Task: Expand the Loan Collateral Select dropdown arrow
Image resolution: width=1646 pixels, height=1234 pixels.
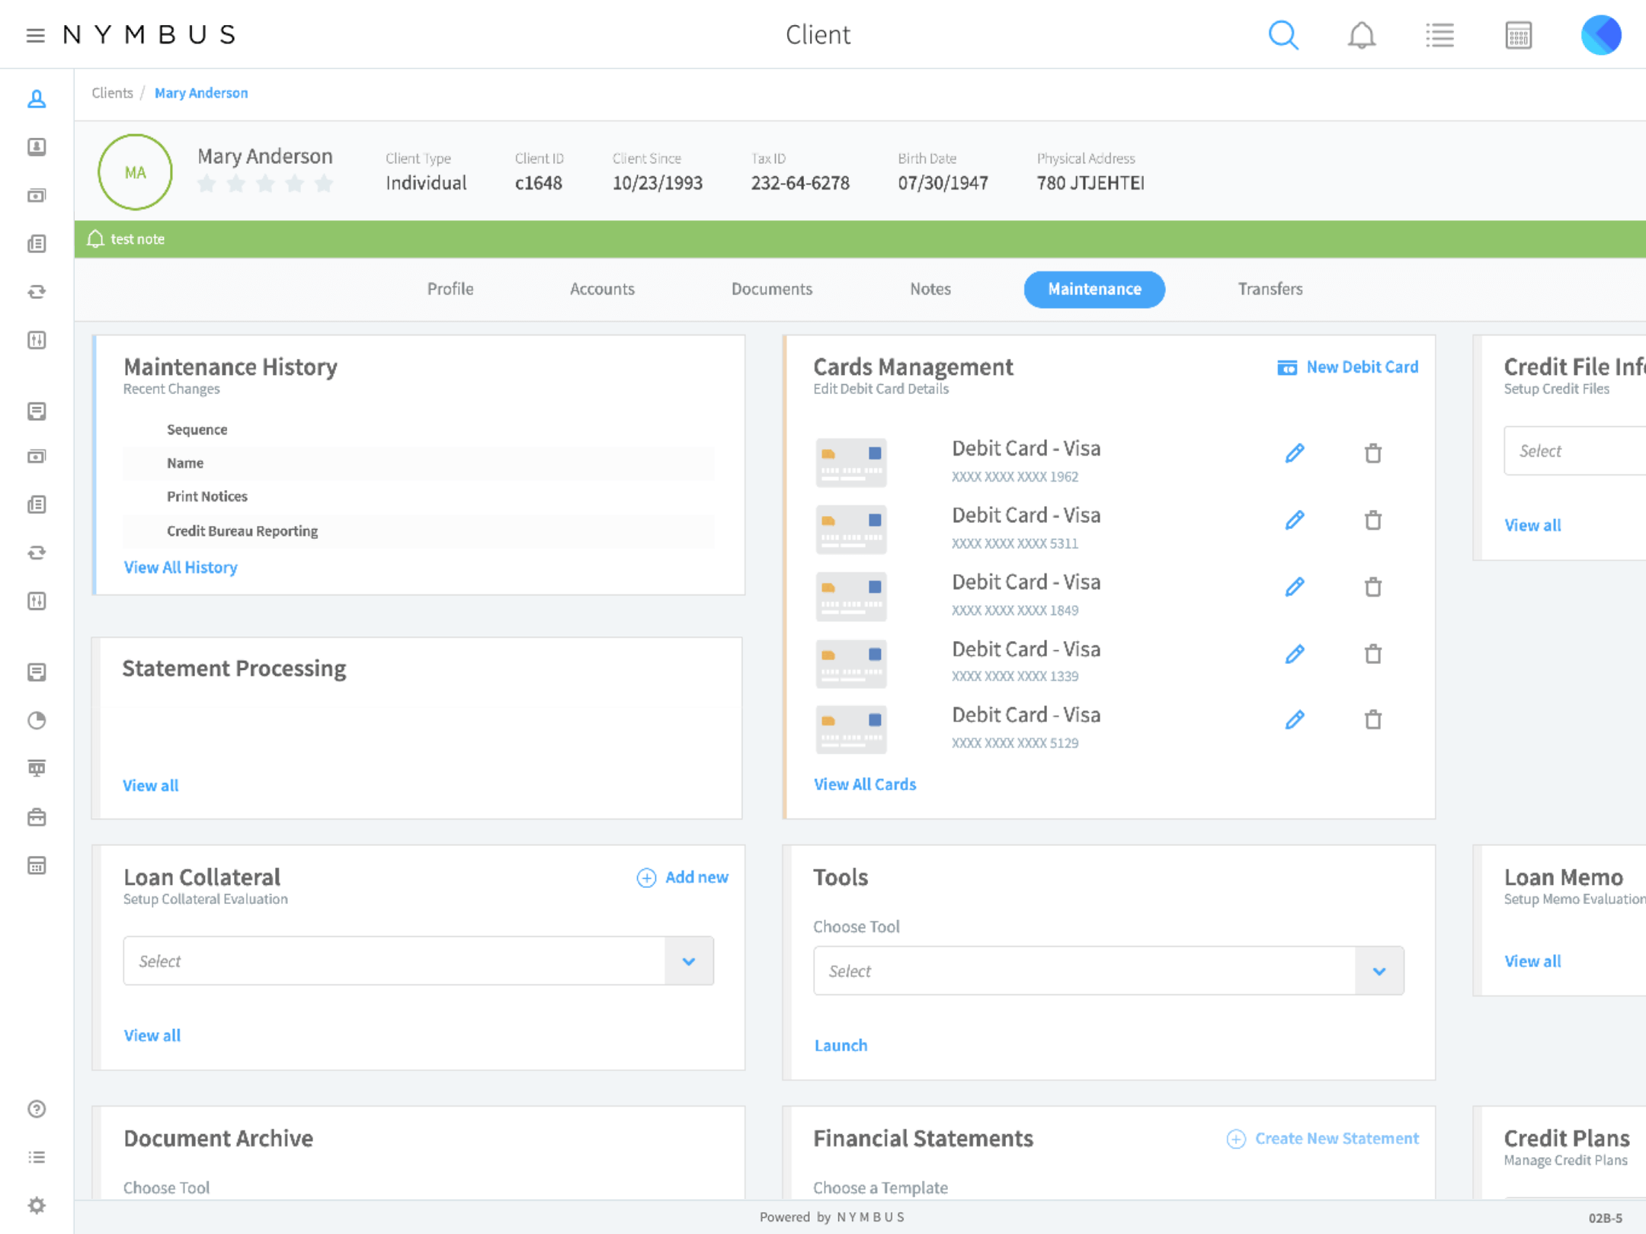Action: tap(689, 961)
